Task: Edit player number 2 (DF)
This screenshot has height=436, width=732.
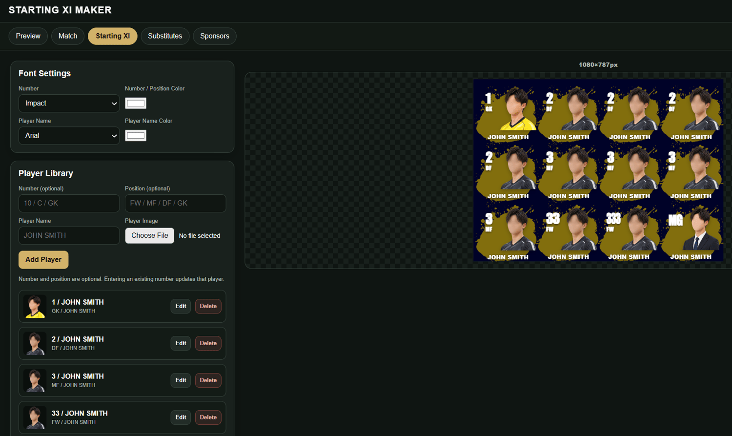Action: [x=181, y=343]
